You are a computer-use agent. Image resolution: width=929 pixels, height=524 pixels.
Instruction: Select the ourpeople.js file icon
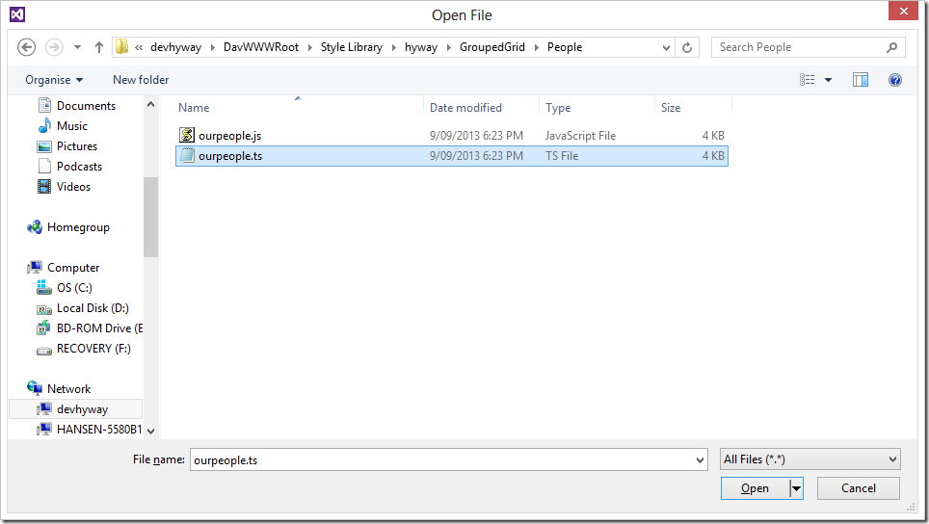(x=187, y=136)
